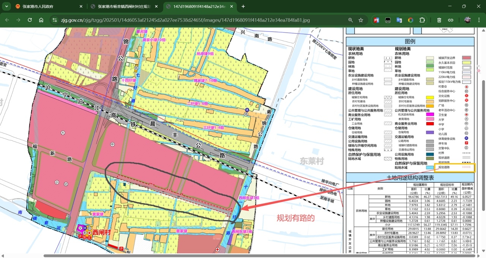The height and width of the screenshot is (258, 486).
Task: Click the browser back arrow
Action: (x=7, y=20)
